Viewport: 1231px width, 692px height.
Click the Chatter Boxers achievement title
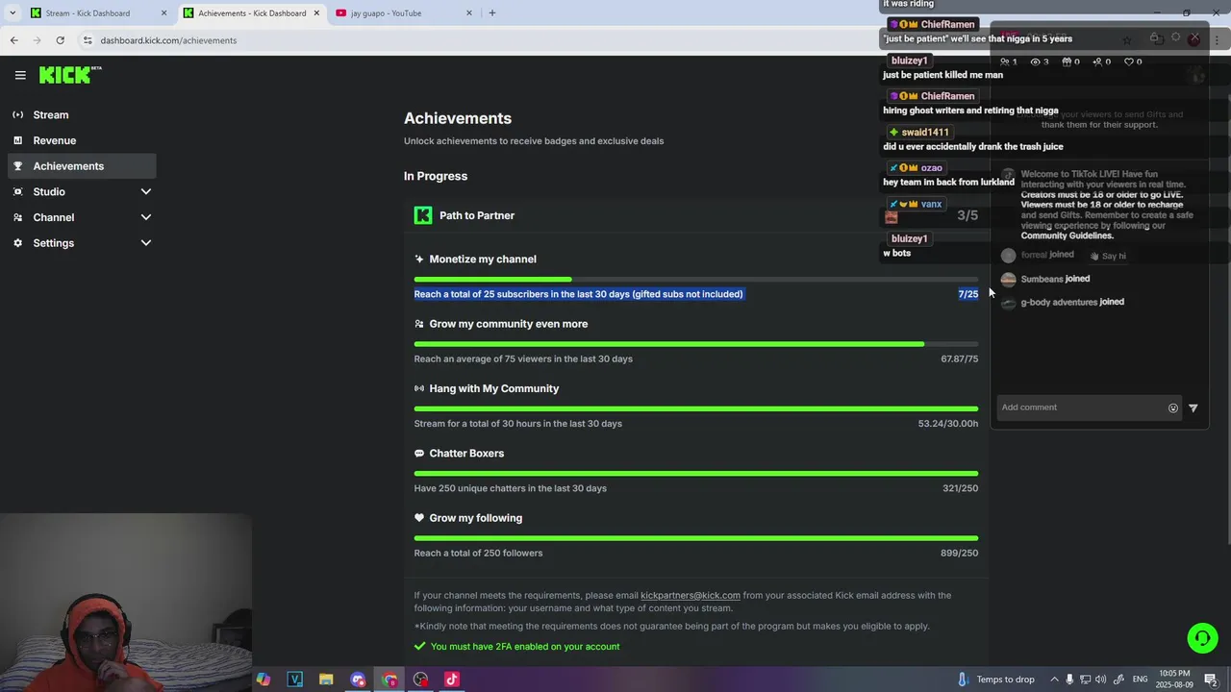tap(466, 453)
